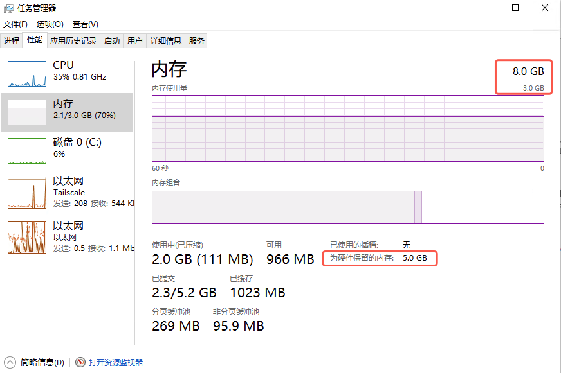Screen dimensions: 561x373
Task: Select the Tailscale 以太网 network graph thumbnail
Action: 27,193
